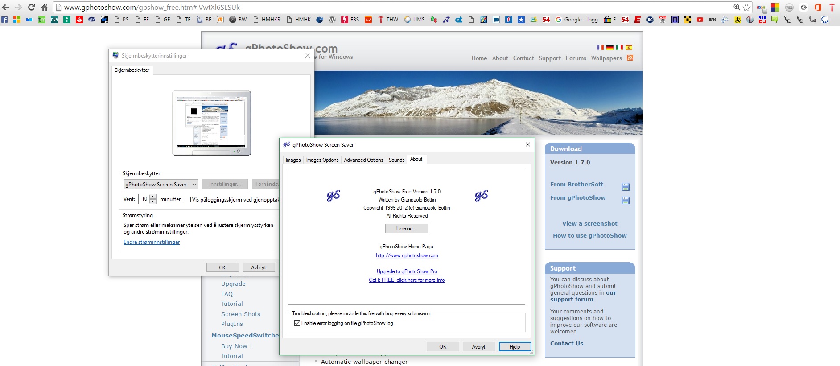Screen dimensions: 840x366
Task: Open the FBS bookmark
Action: tap(350, 20)
